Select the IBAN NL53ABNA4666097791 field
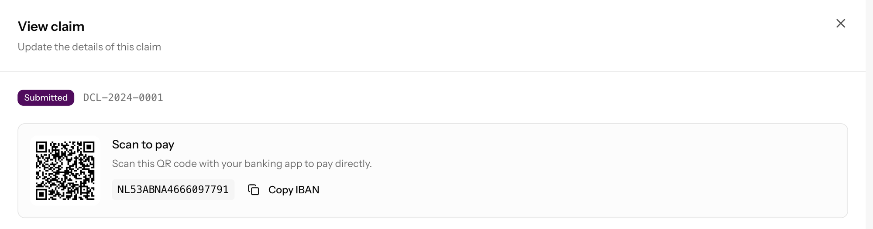 [x=173, y=190]
